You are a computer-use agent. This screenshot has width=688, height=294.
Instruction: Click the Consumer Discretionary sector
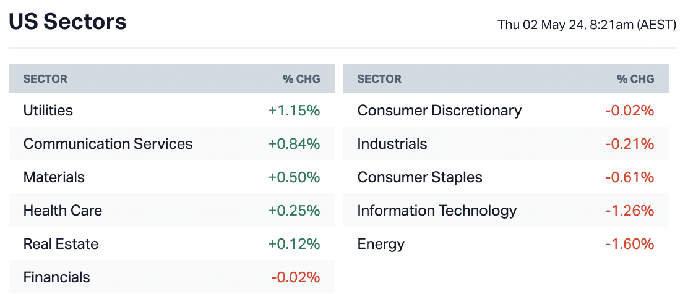439,111
